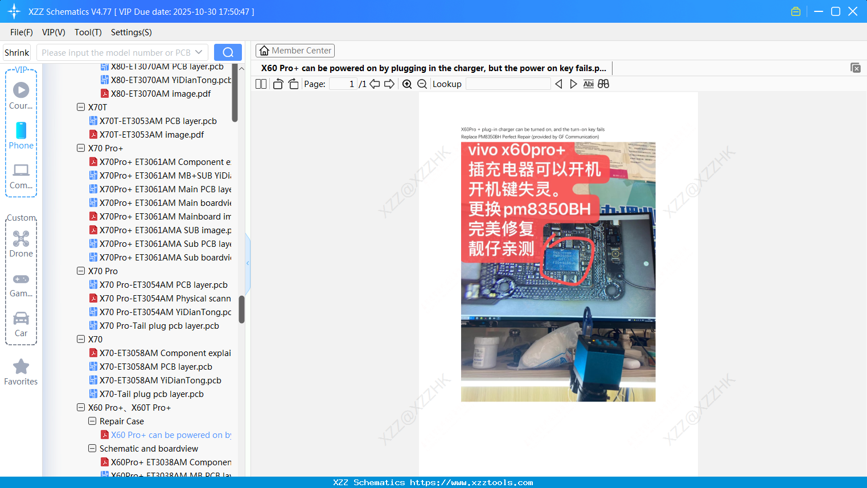Open X70 Pro-Tail plug pcb layer.pcb
Viewport: 867px width, 488px height.
[x=154, y=325]
